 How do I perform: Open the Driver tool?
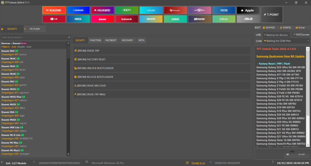(300, 28)
